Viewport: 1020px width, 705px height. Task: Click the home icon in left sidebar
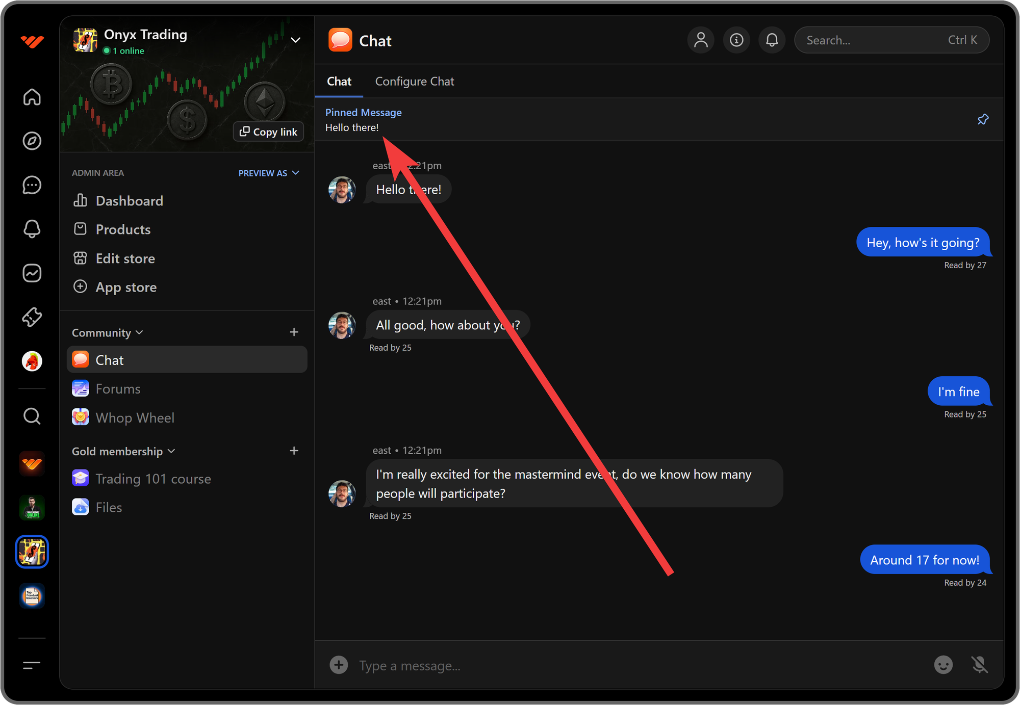pyautogui.click(x=32, y=97)
